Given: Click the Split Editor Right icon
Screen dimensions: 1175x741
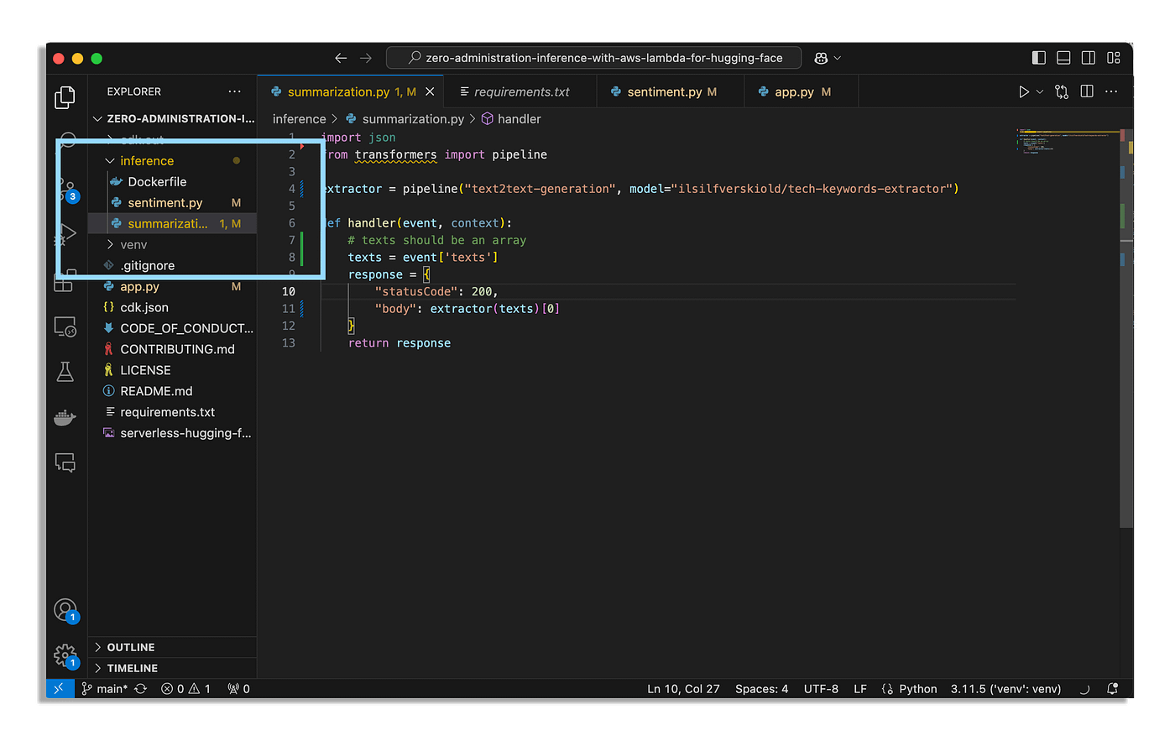Looking at the screenshot, I should pyautogui.click(x=1087, y=91).
